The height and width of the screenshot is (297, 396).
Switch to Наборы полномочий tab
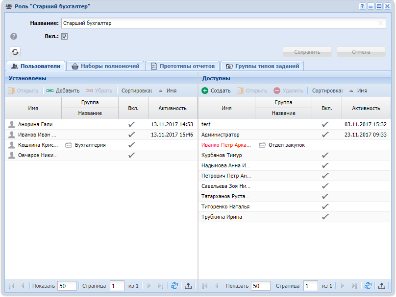point(105,66)
